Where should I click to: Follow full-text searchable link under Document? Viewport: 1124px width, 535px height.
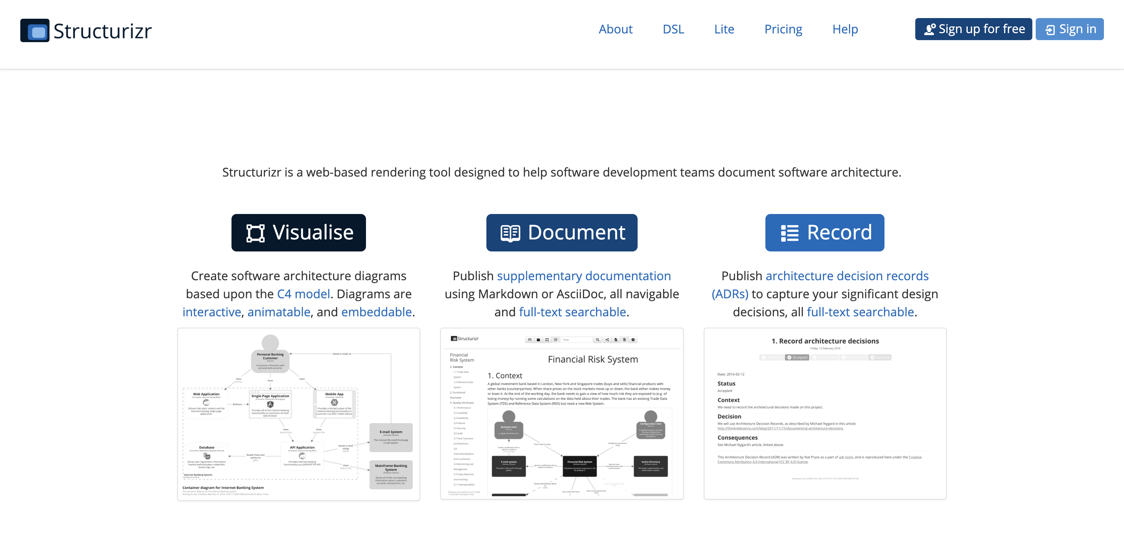click(572, 312)
